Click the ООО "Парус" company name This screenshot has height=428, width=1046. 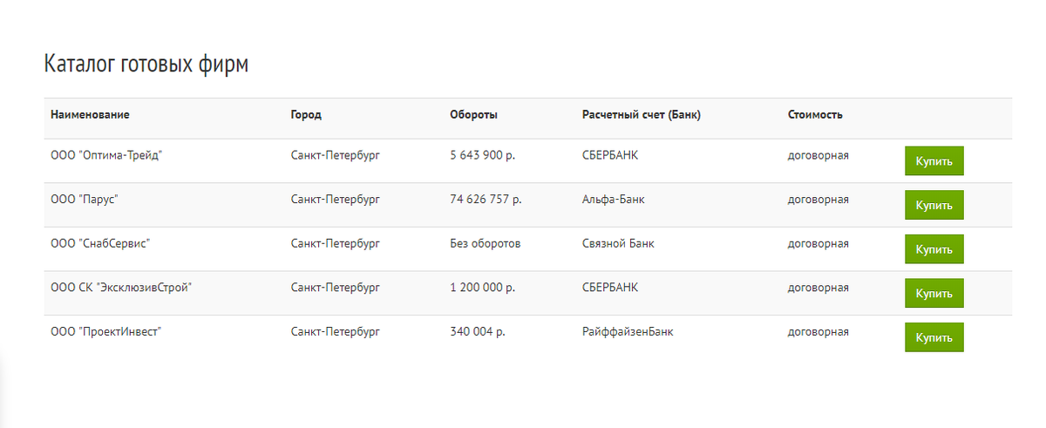85,200
